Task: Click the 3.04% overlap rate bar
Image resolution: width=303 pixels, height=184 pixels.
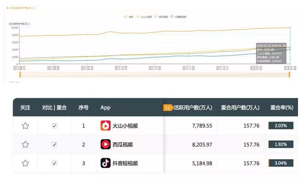Action: (281, 163)
